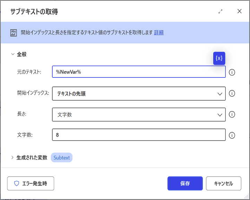Expand the 生成された変数 section
The height and width of the screenshot is (200, 250).
[x=13, y=158]
